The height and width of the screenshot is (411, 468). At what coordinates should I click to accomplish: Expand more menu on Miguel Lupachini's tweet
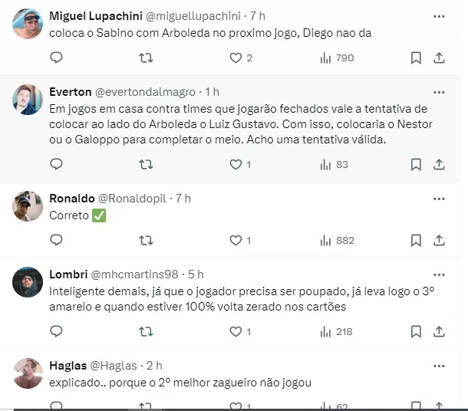point(439,15)
